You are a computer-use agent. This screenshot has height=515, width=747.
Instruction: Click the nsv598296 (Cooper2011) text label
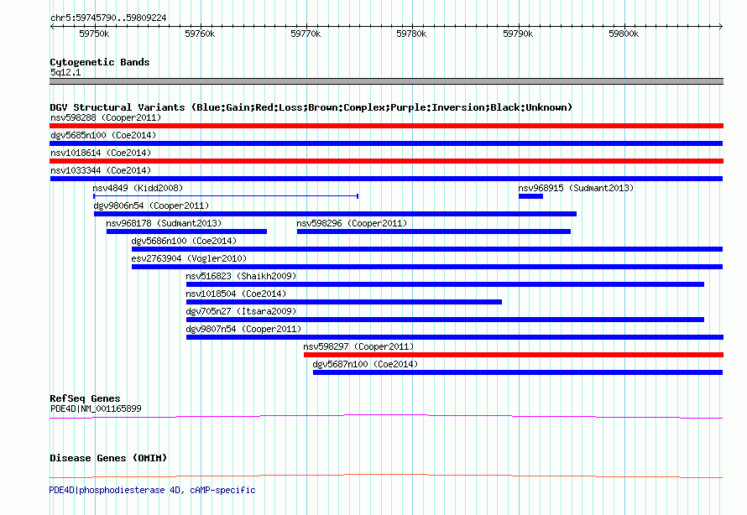tap(352, 223)
